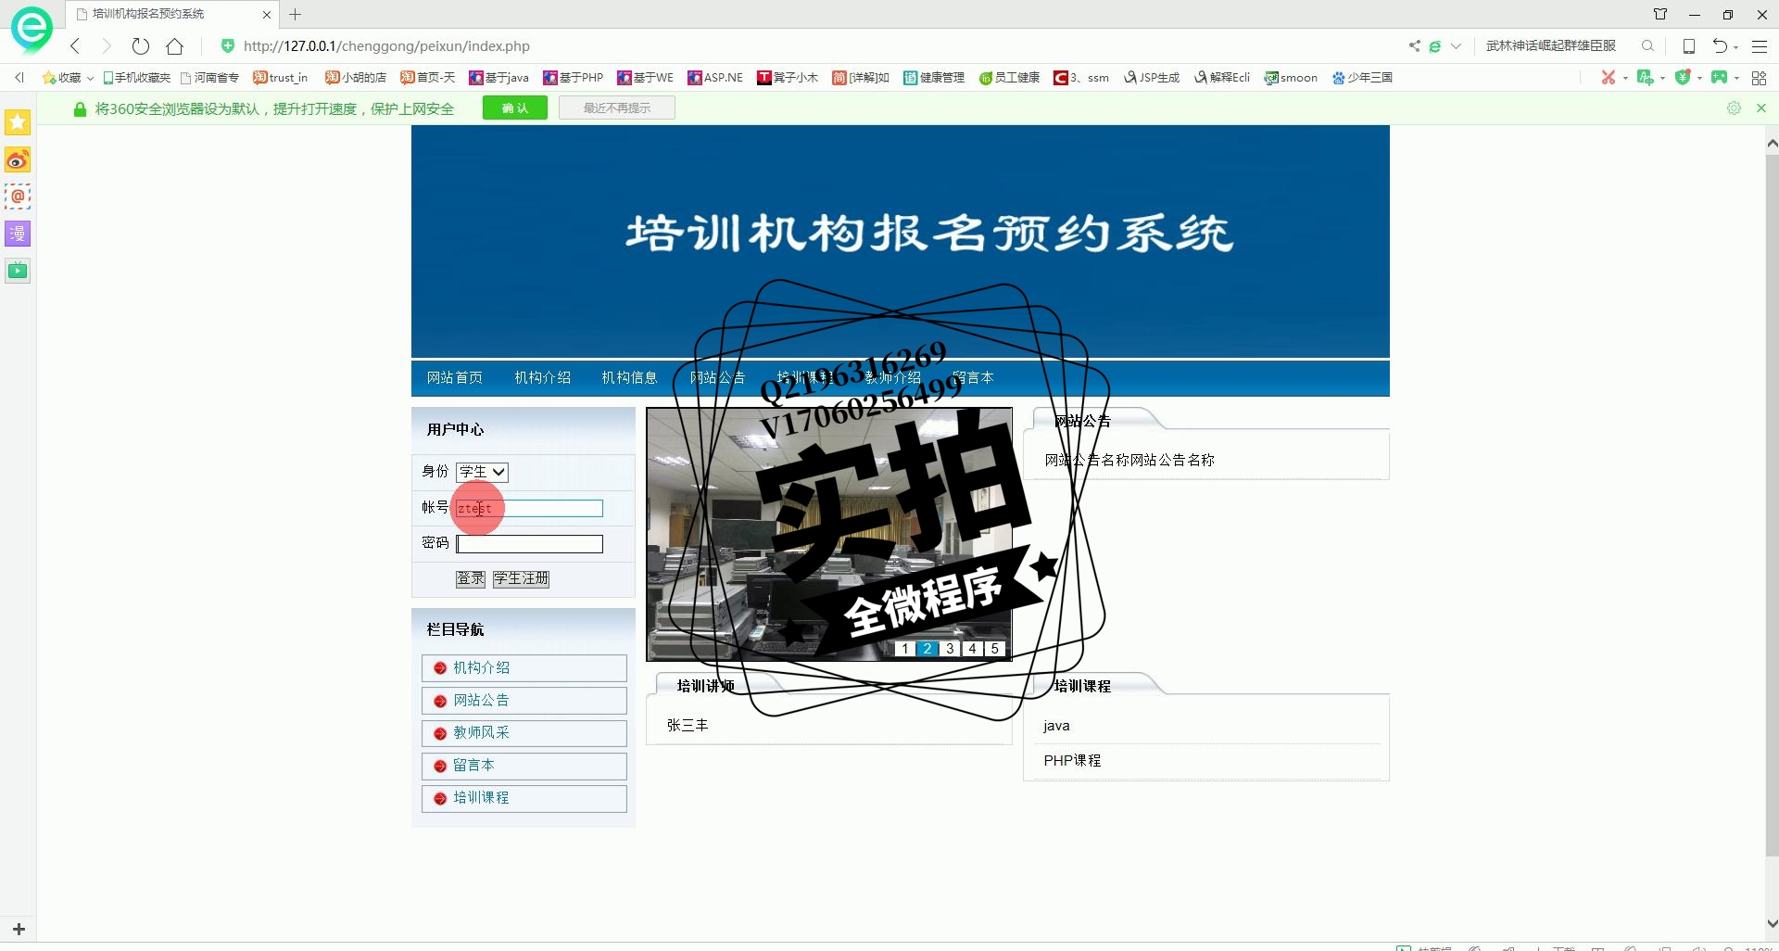Open bookmark 基于java
This screenshot has width=1779, height=951.
[x=498, y=78]
